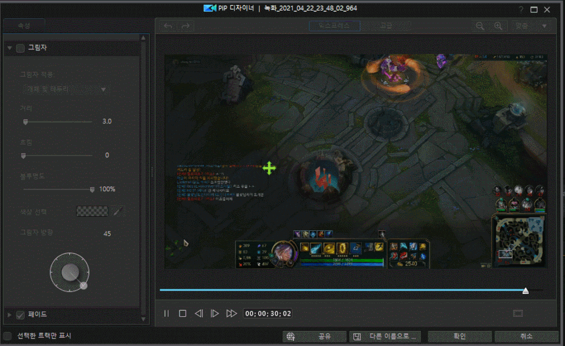The height and width of the screenshot is (346, 565).
Task: Toggle the TV safe zone icon
Action: click(x=518, y=314)
